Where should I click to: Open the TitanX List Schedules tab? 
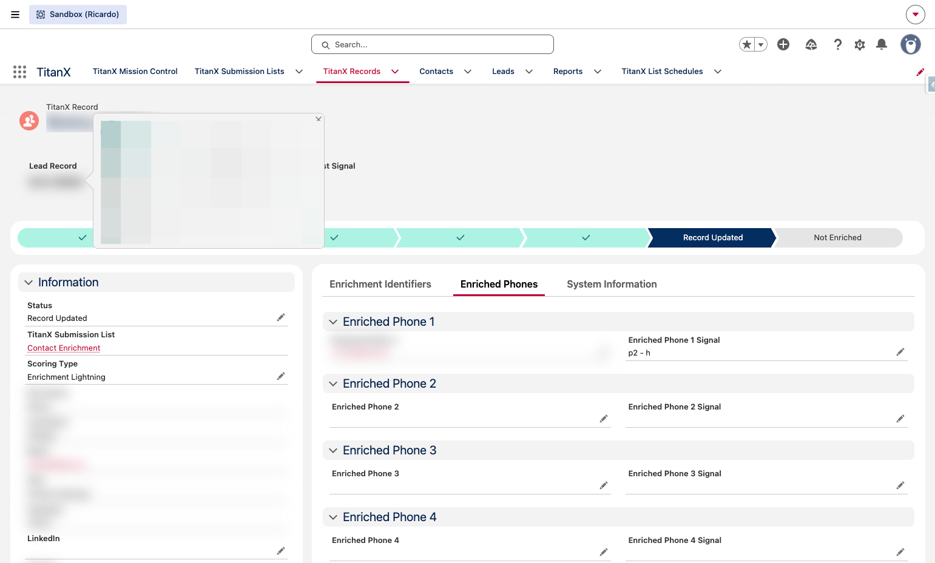pos(662,72)
